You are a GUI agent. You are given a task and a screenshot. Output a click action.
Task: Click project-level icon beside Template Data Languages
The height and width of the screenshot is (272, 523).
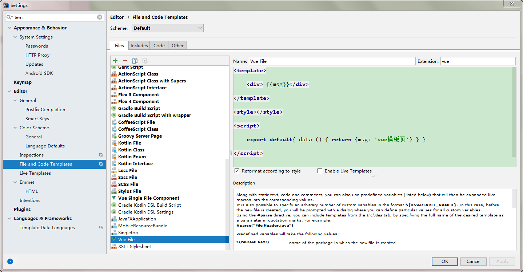click(101, 228)
